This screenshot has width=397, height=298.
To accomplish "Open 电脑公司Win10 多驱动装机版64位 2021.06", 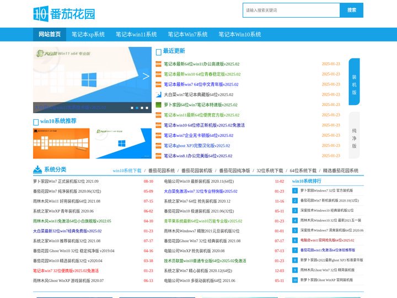I will coord(200,281).
